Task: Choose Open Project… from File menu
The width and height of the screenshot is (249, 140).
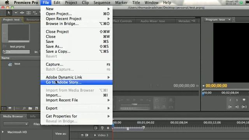Action: pos(77,14)
